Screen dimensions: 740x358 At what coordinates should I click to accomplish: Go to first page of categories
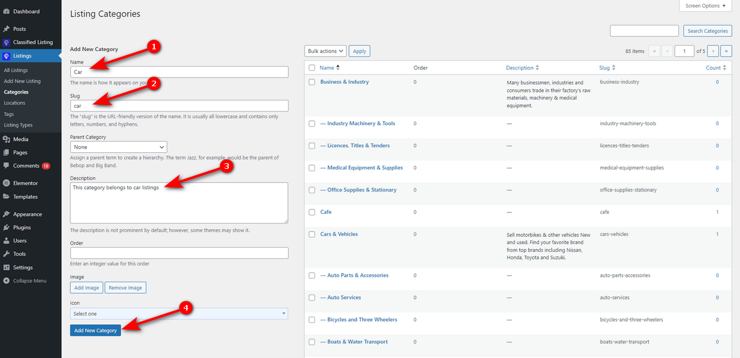(x=654, y=51)
